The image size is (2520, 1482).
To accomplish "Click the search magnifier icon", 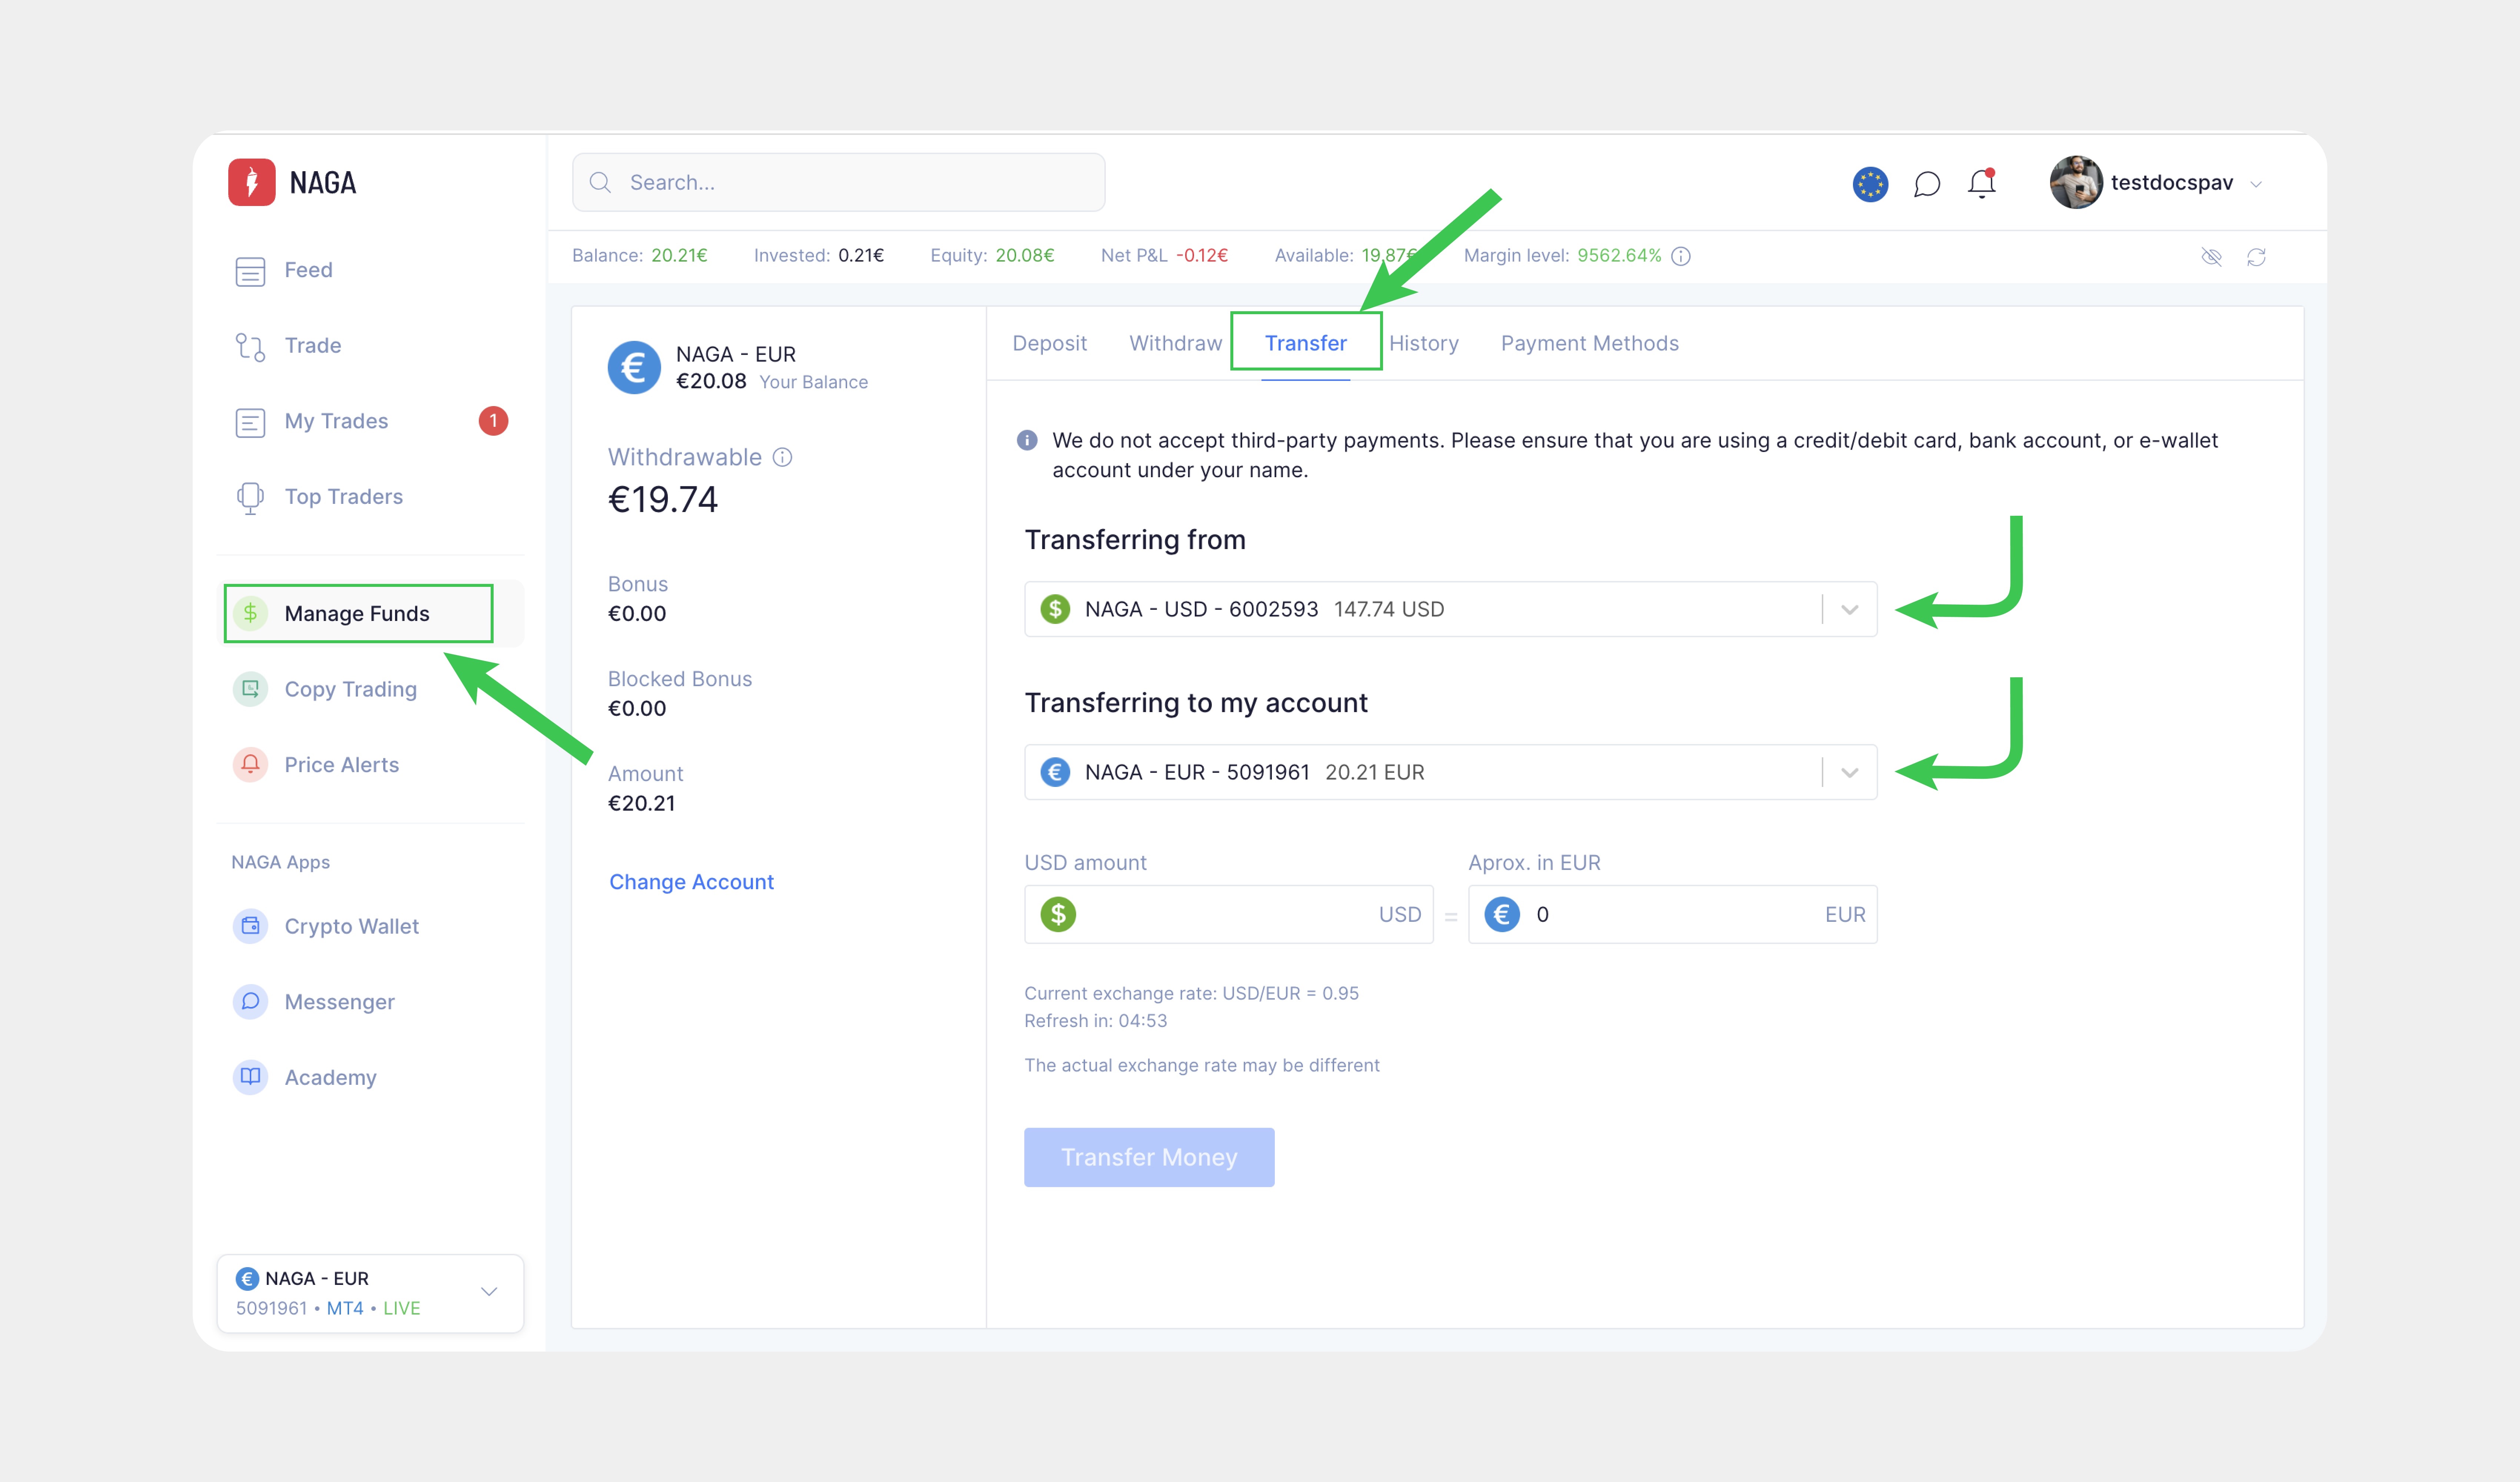I will click(x=600, y=182).
